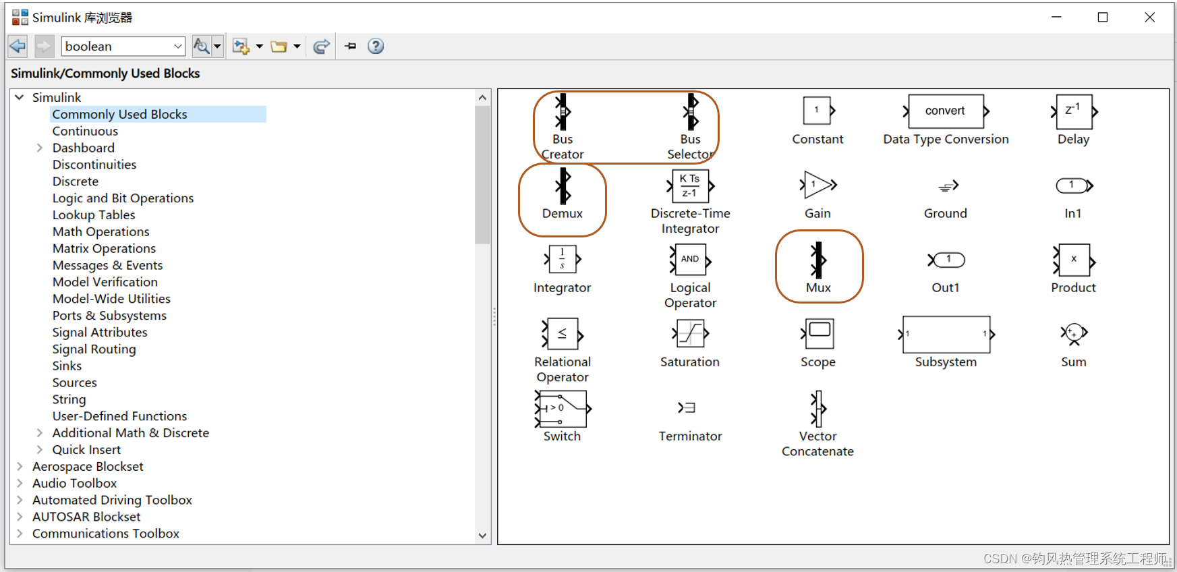1177x572 pixels.
Task: Select Commonly Used Blocks in tree
Action: (x=120, y=114)
